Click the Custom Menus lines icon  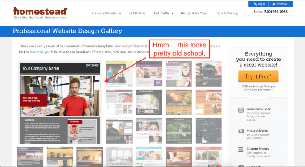tap(241, 150)
